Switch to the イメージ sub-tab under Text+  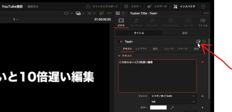[x=182, y=49]
